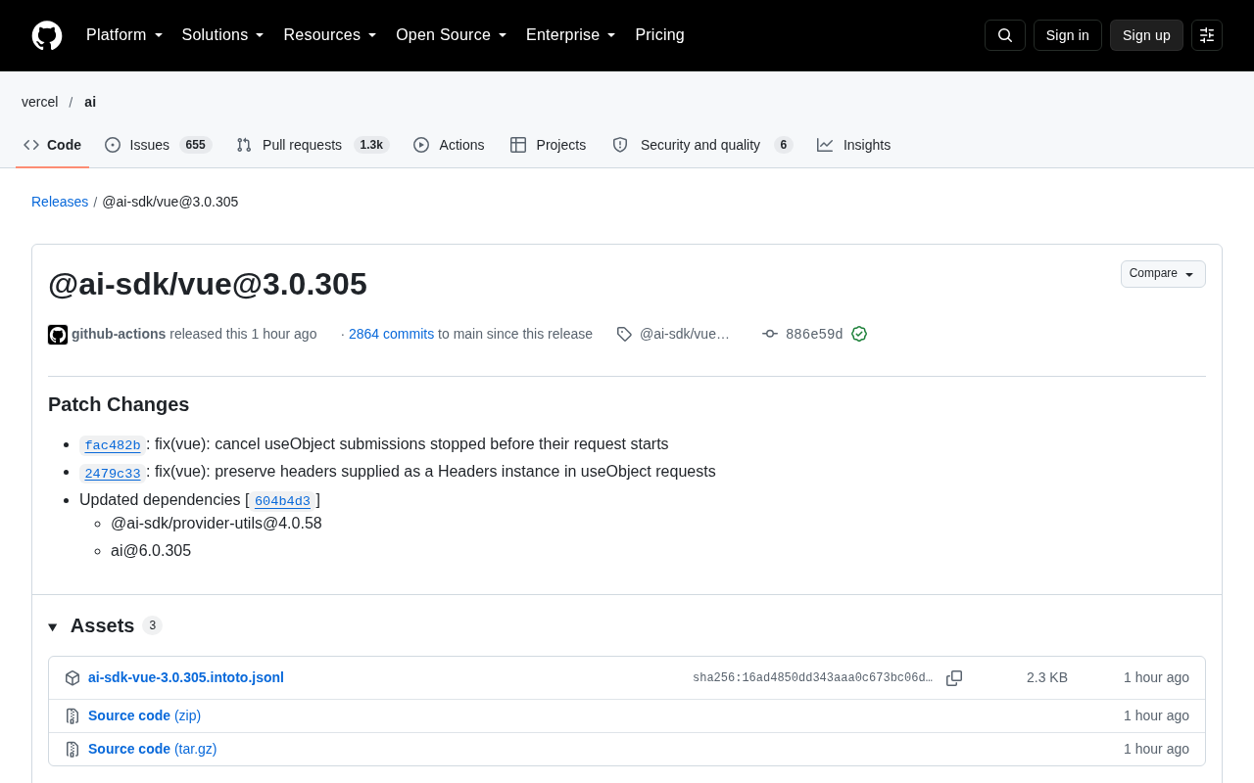
Task: Open the Actions tab
Action: (449, 145)
